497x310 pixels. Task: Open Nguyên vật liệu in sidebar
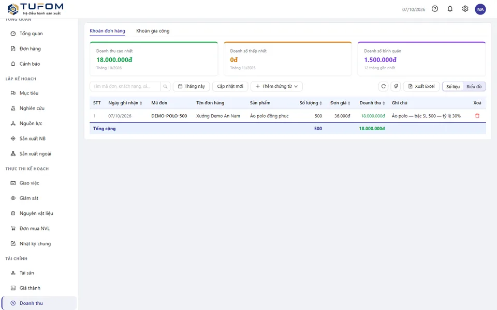tap(39, 213)
